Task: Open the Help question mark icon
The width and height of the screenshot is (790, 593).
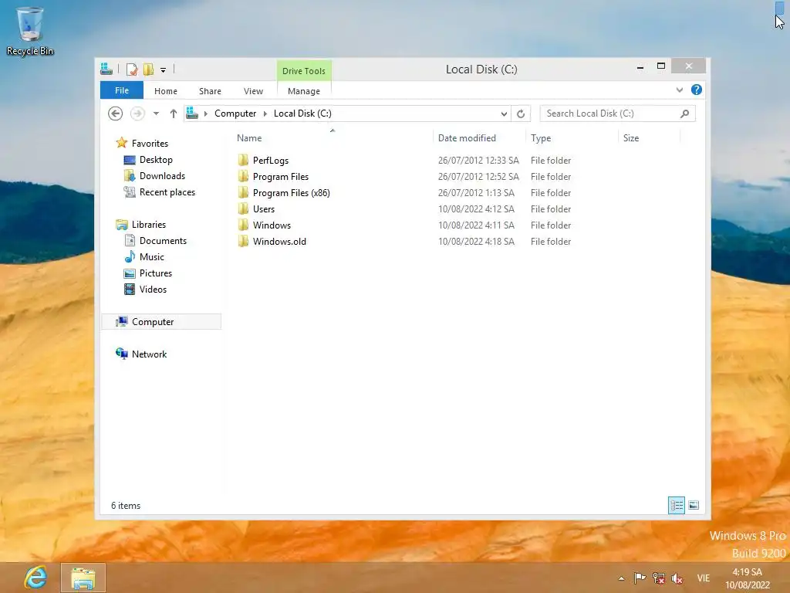Action: (x=697, y=90)
